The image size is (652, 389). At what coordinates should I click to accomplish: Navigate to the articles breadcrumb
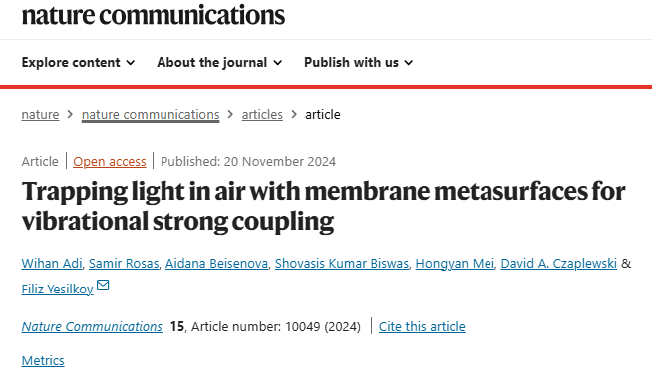pos(262,115)
